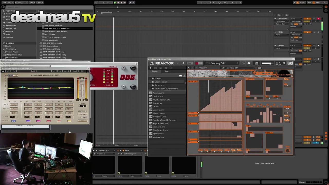Open the BBE Preset menu
The image size is (329, 185).
(112, 66)
